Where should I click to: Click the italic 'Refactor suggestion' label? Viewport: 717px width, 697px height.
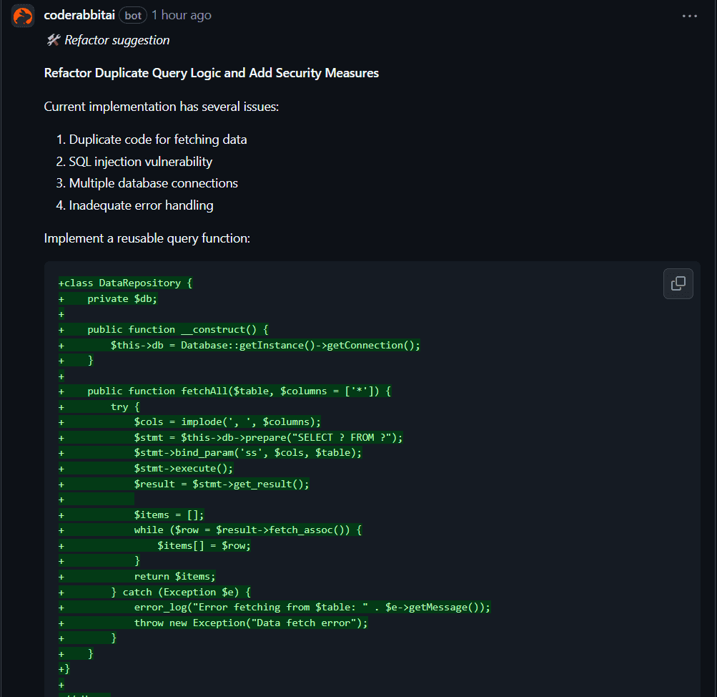(x=117, y=40)
